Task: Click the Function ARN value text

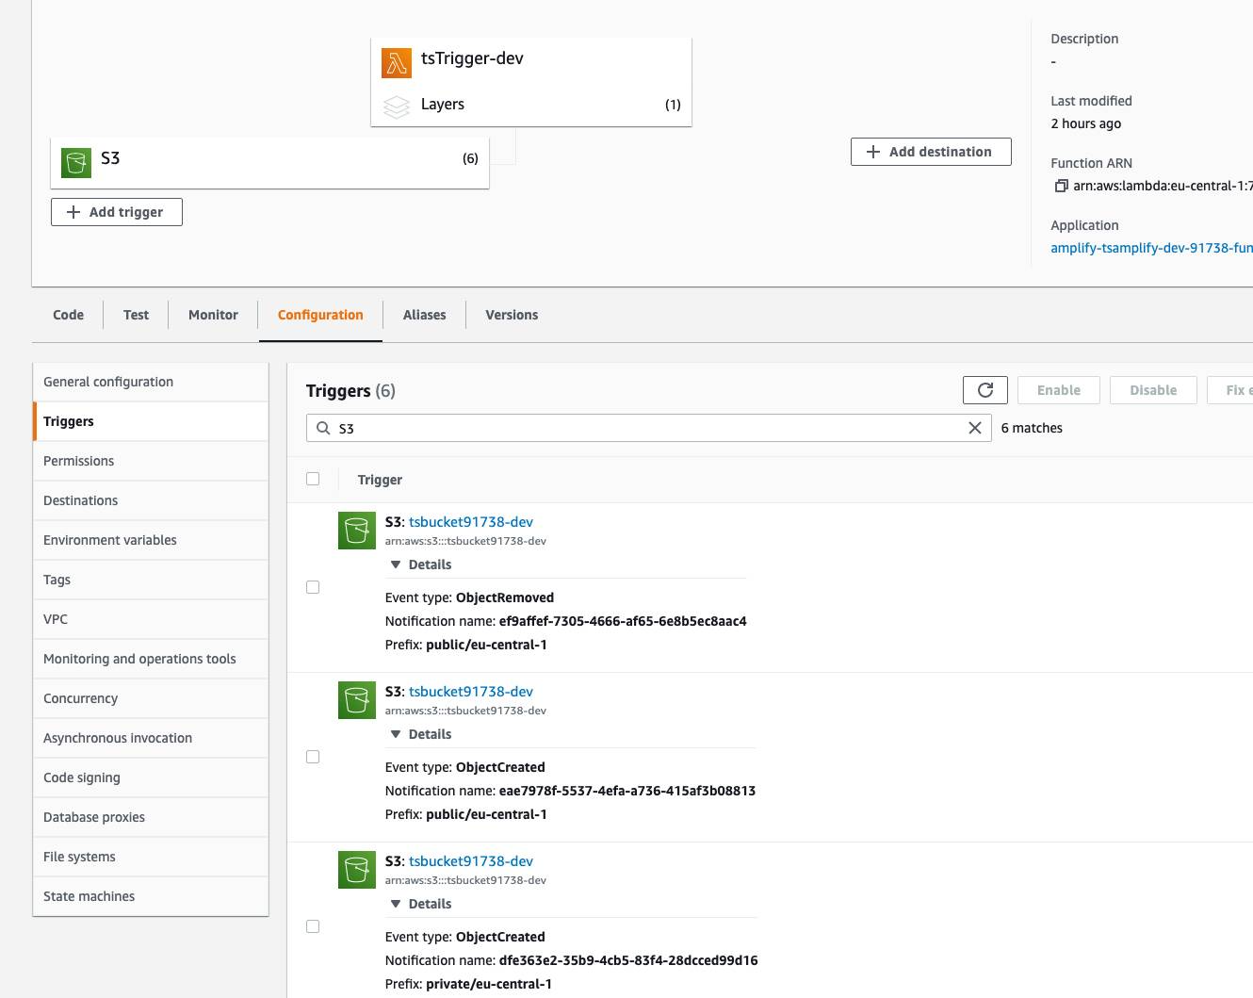Action: 1163,186
